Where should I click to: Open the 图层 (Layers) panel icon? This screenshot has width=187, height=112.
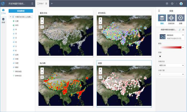(x=162, y=18)
